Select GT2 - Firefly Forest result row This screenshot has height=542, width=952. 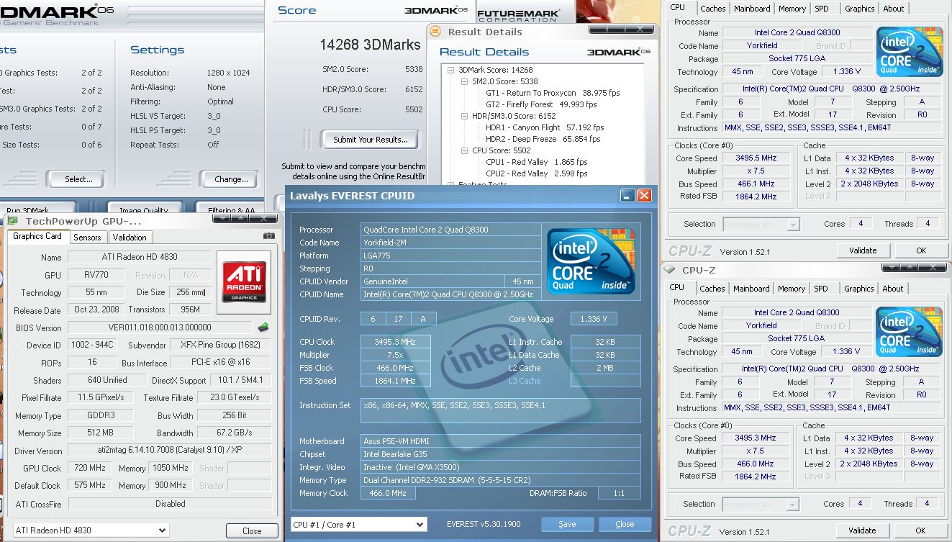[541, 104]
